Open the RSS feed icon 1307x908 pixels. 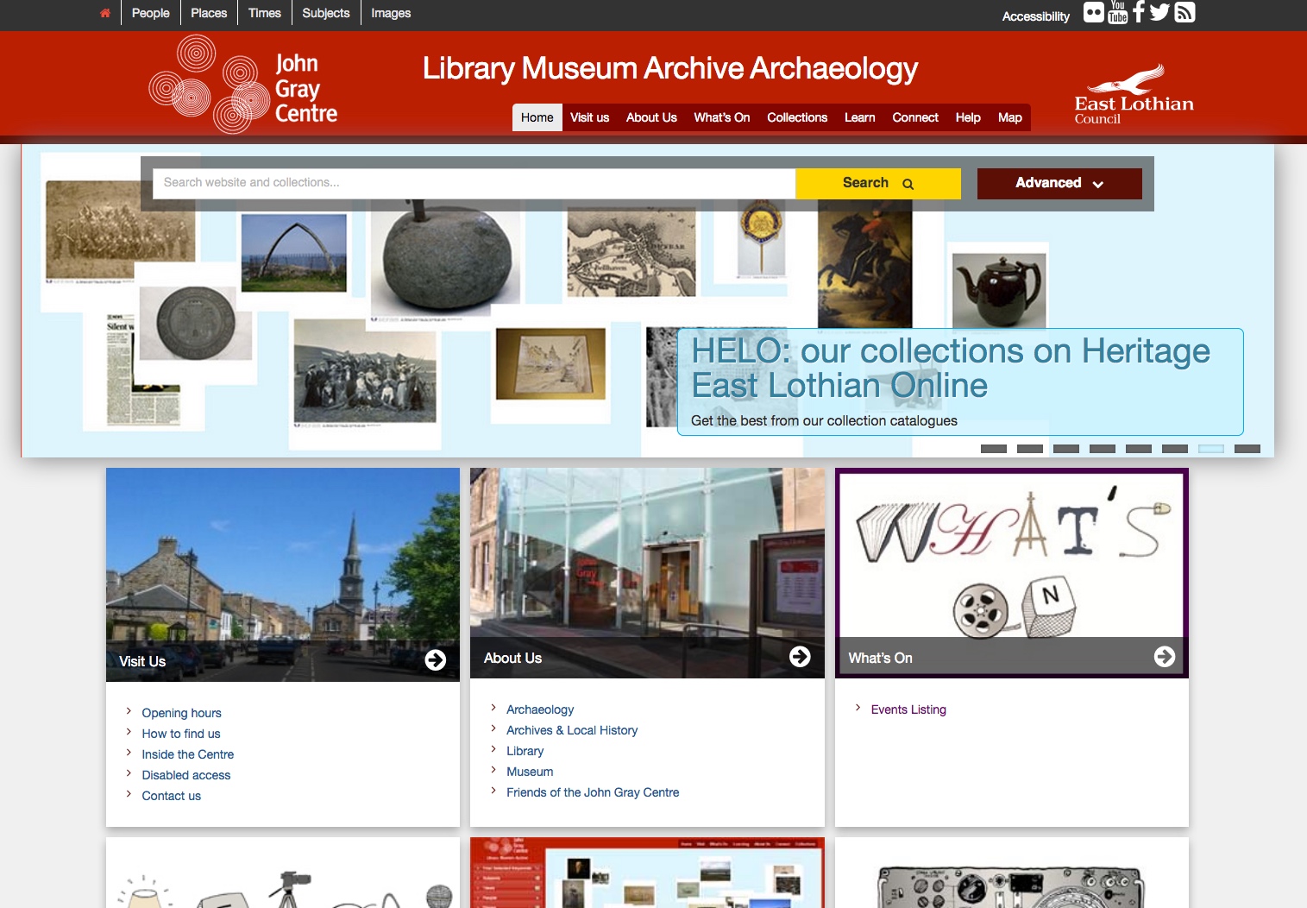(1184, 12)
